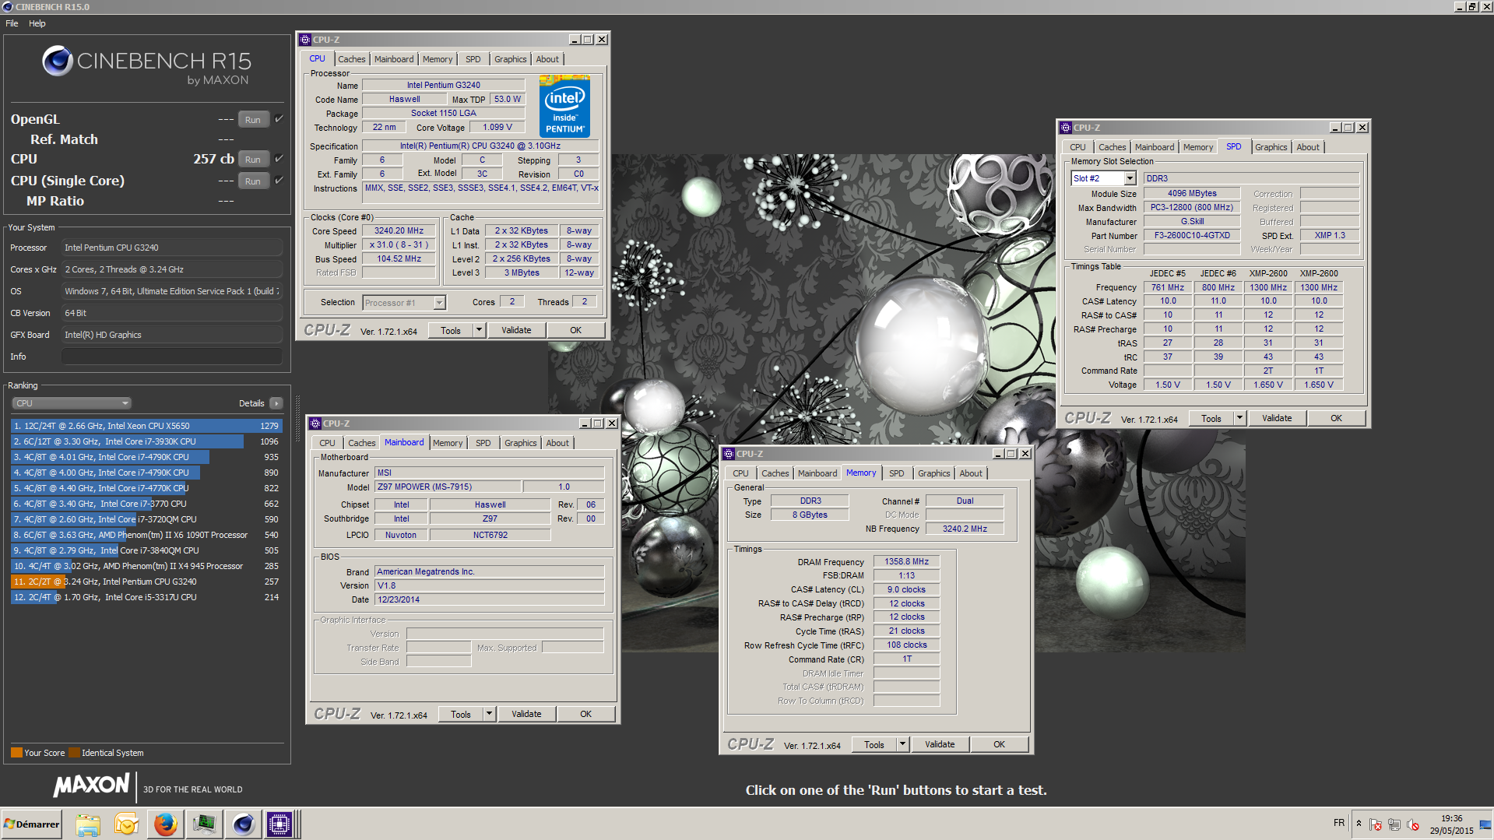Show hidden tray icons with the chevron
Viewport: 1494px width, 840px height.
point(1359,824)
